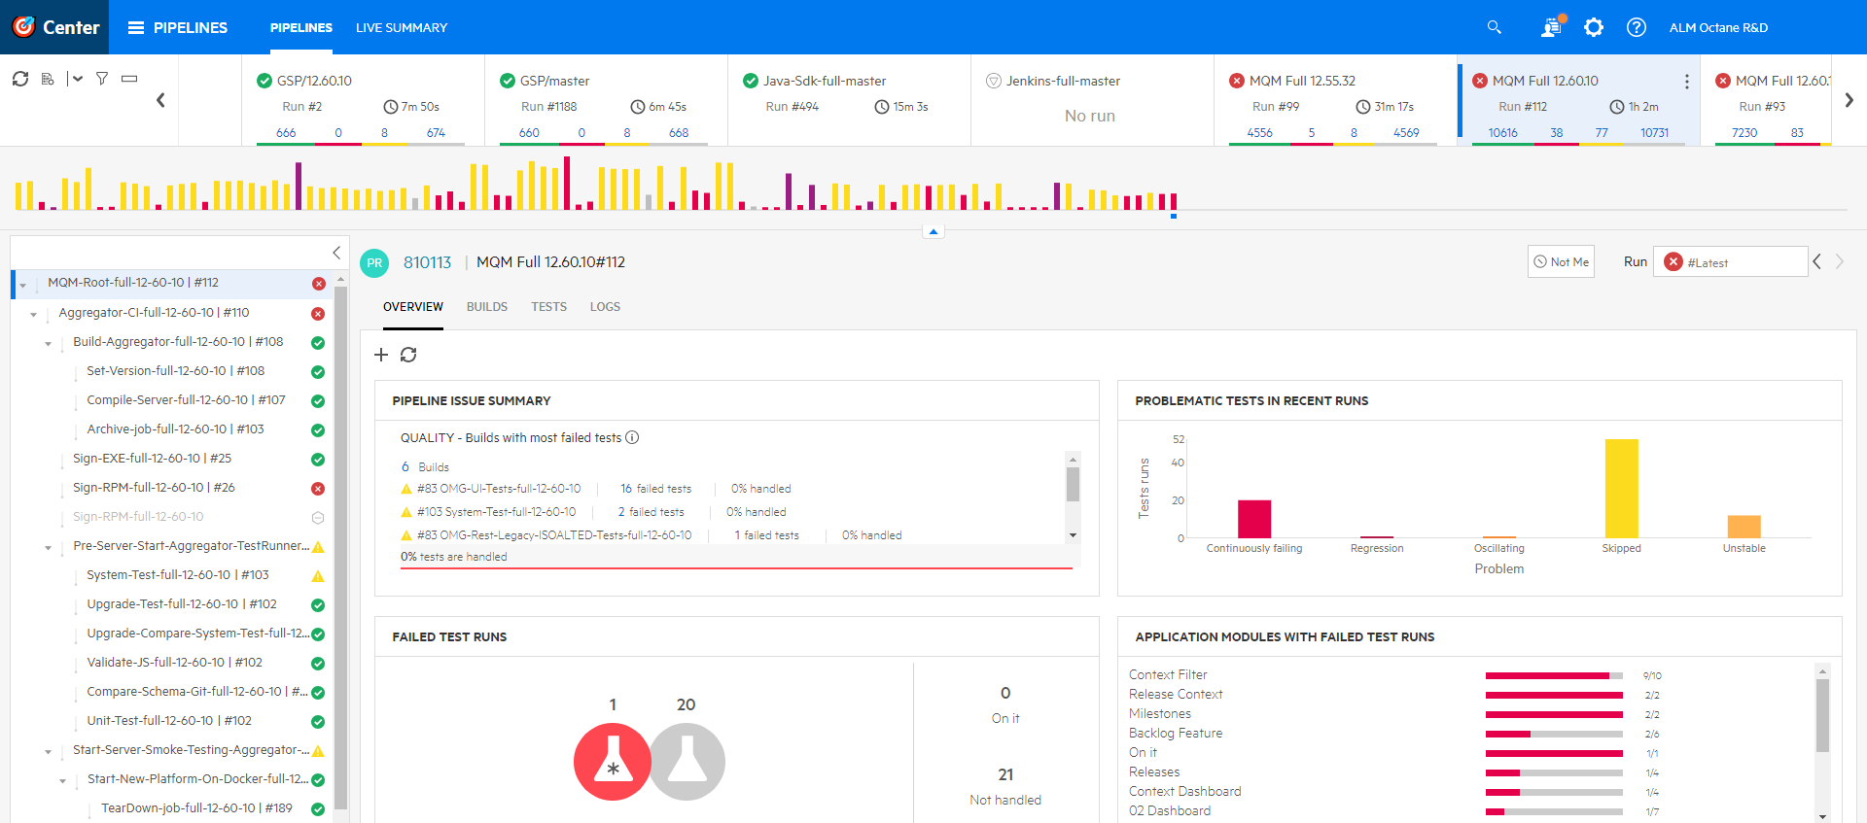The width and height of the screenshot is (1867, 823).
Task: Click the Skipped yellow bar in chart
Action: 1621,488
